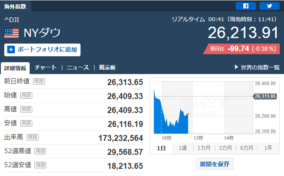
Task: Switch to the 掲示板 tab
Action: click(x=107, y=68)
